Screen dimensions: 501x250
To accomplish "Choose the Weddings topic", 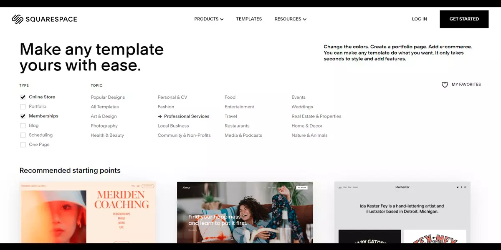I will click(x=302, y=107).
